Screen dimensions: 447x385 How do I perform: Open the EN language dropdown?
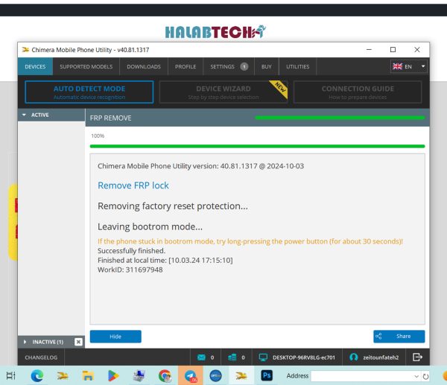pyautogui.click(x=409, y=66)
